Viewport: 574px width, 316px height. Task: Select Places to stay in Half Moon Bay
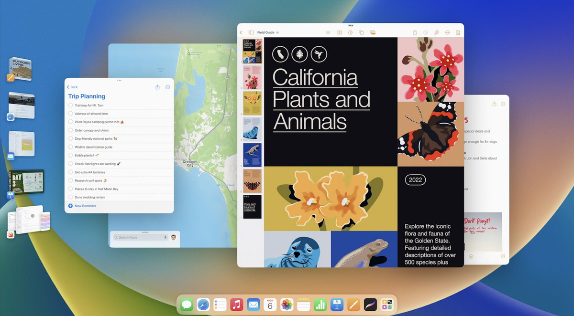[96, 189]
